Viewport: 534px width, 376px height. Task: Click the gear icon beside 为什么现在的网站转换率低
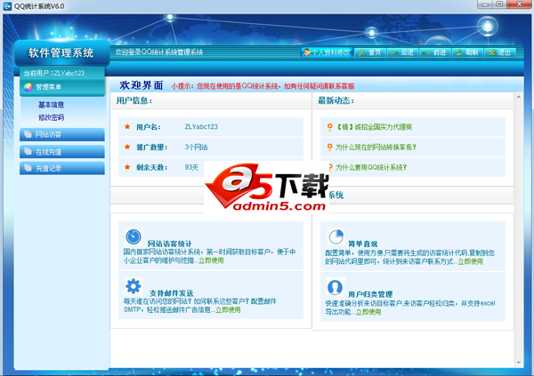click(329, 147)
